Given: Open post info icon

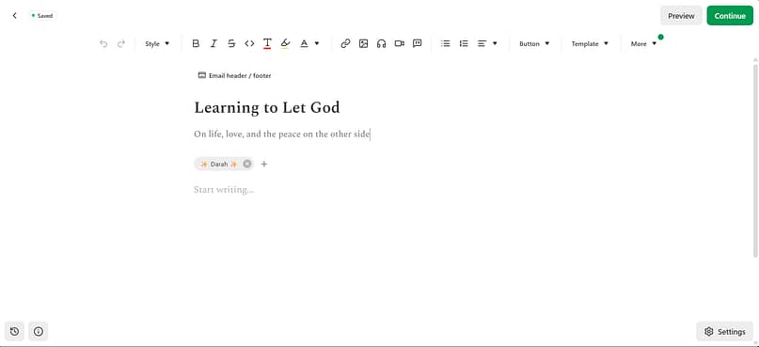Looking at the screenshot, I should coord(39,332).
